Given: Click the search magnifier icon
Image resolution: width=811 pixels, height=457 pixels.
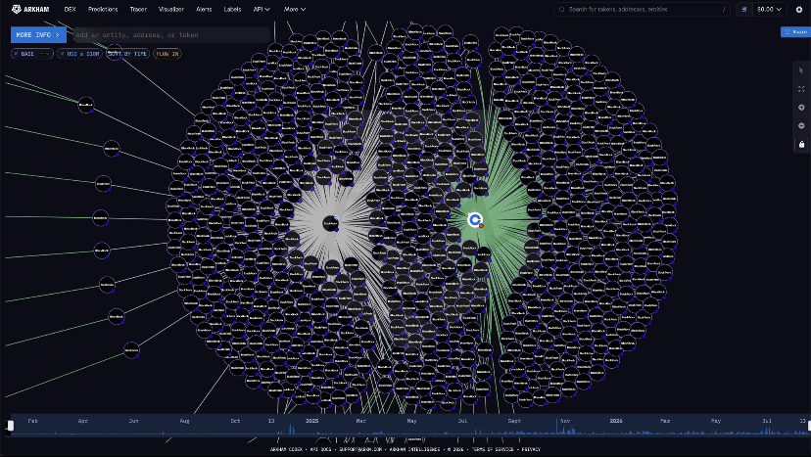Looking at the screenshot, I should pyautogui.click(x=561, y=10).
